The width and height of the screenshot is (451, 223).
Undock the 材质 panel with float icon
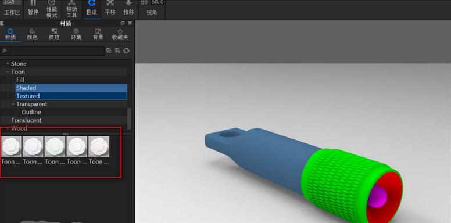click(123, 23)
